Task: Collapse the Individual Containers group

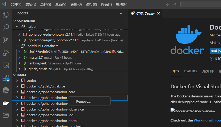Action: (17, 46)
